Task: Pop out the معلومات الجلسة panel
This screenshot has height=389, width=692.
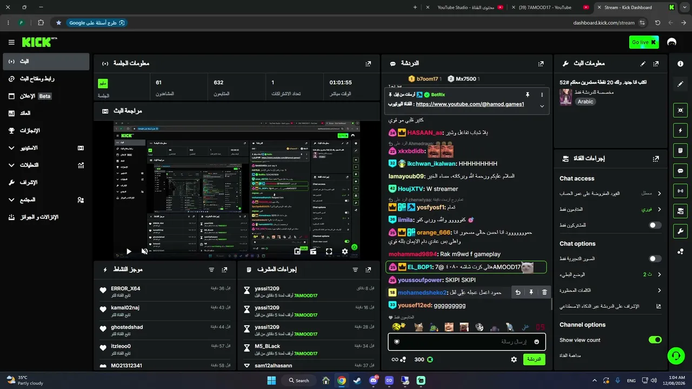Action: (368, 63)
